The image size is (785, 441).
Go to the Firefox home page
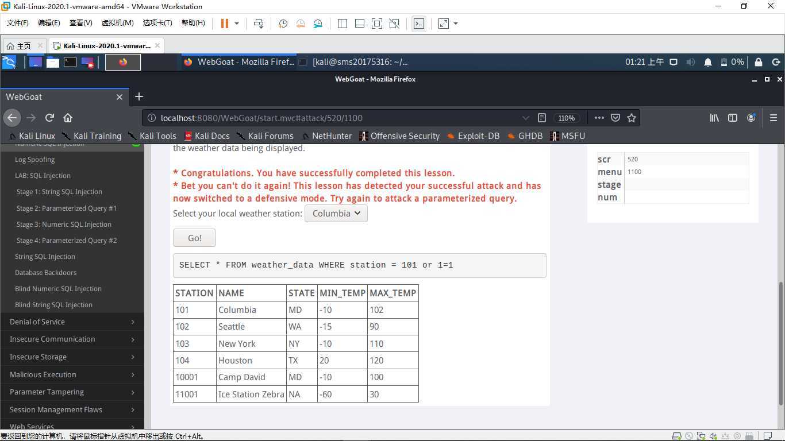pyautogui.click(x=68, y=118)
